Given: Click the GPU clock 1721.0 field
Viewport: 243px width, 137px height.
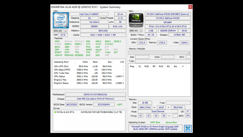Looking at the screenshot, I should pos(142,43).
